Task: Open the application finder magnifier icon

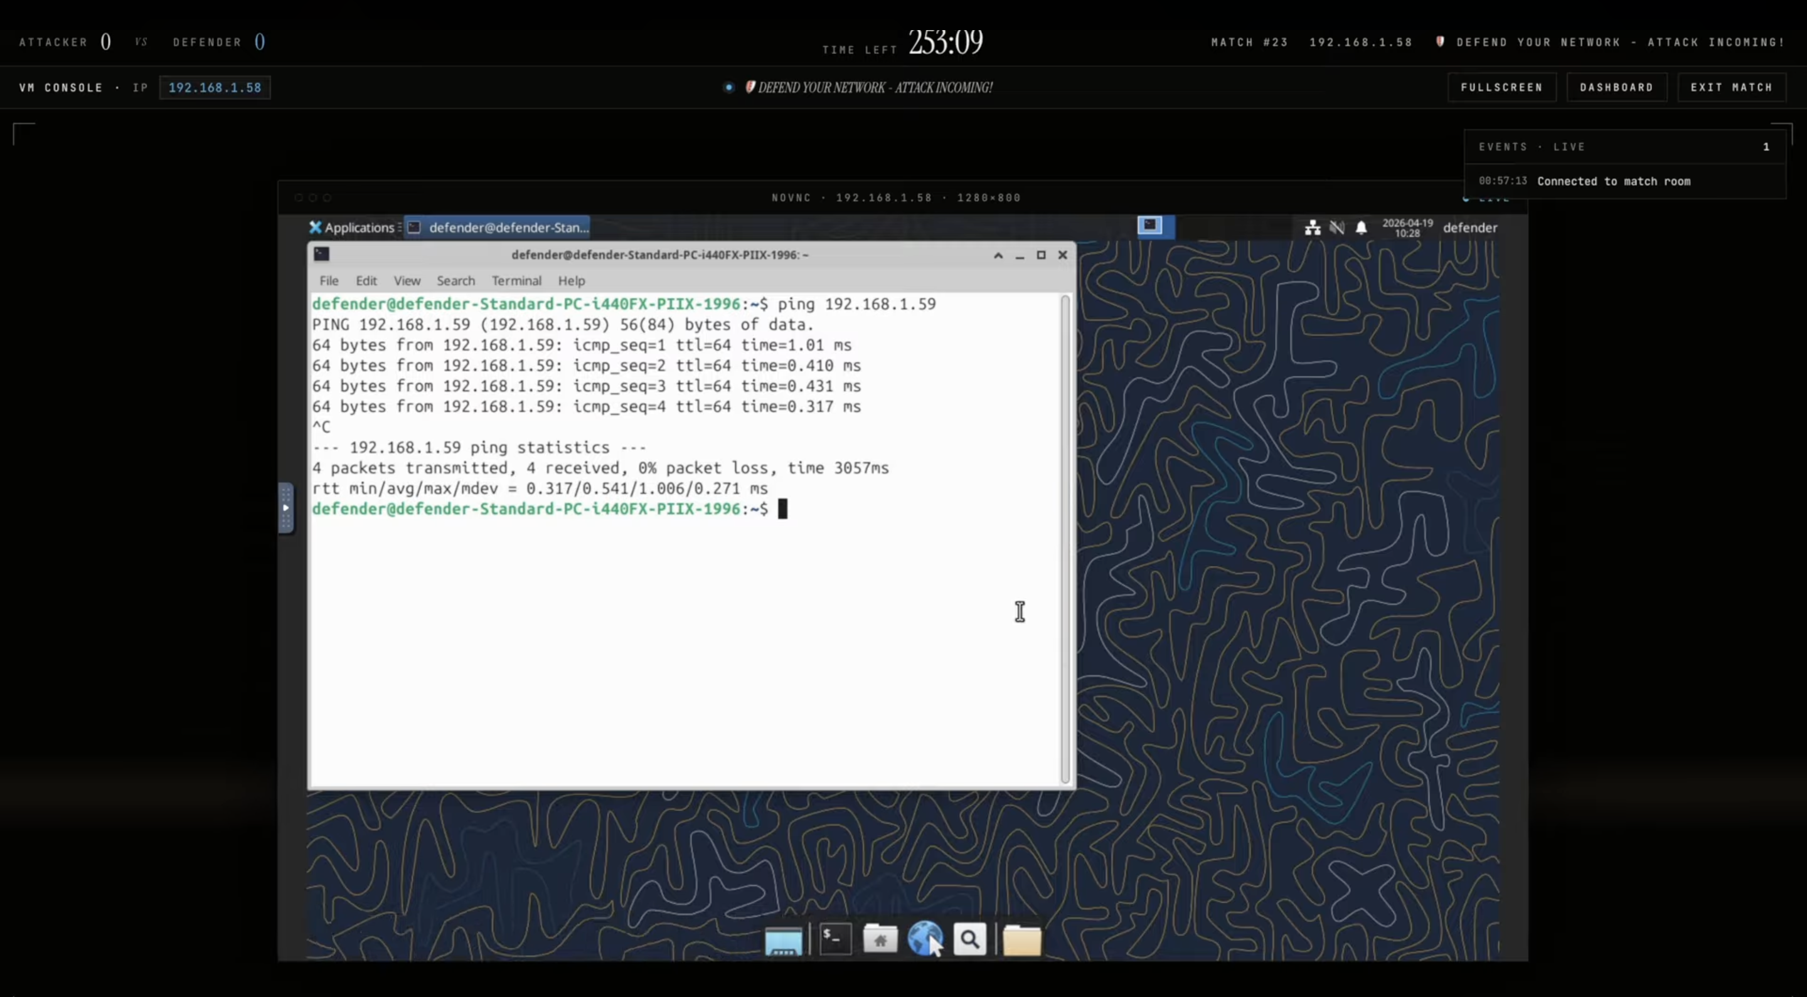Action: point(969,939)
